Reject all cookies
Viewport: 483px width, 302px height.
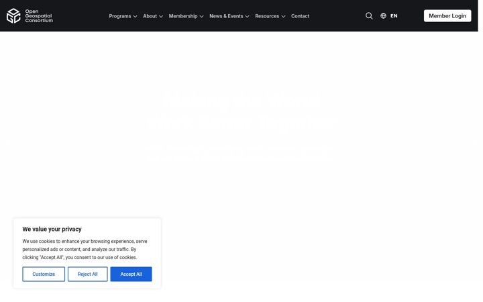click(x=87, y=274)
